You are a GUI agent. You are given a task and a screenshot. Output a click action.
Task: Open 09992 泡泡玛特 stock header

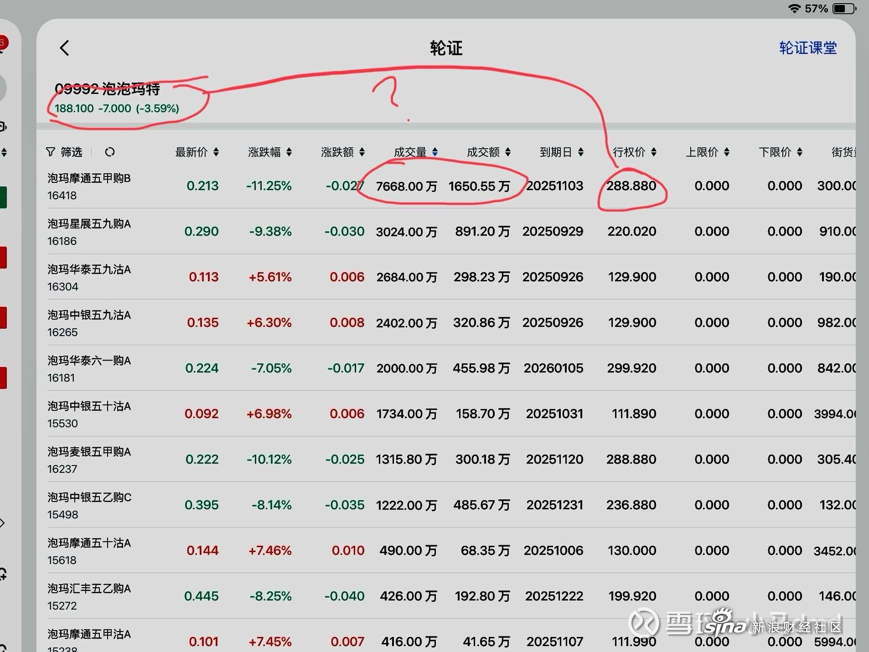tap(116, 98)
